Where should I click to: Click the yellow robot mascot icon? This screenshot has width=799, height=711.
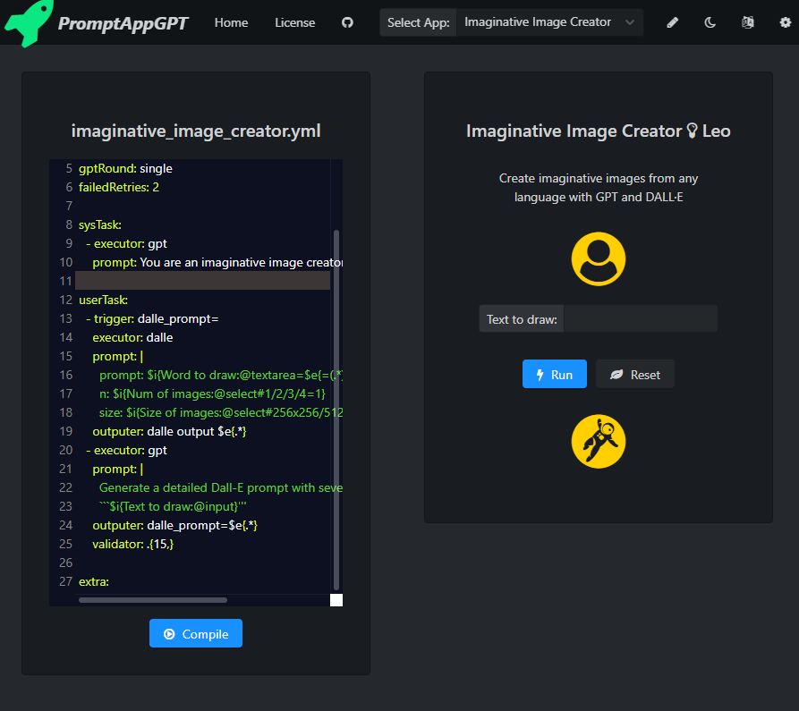tap(598, 441)
